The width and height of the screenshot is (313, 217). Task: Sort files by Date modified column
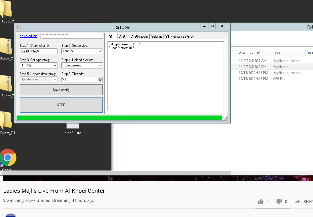(x=249, y=52)
